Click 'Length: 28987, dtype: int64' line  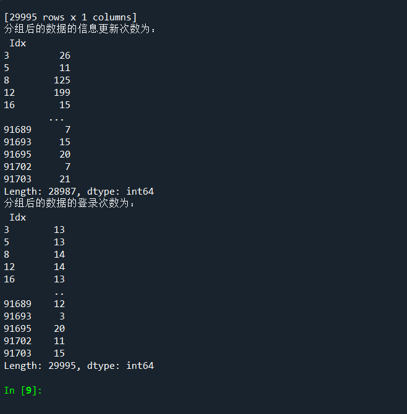pos(78,192)
